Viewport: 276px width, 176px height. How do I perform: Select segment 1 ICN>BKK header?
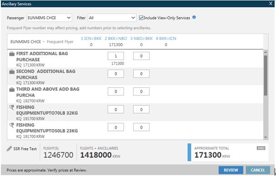pyautogui.click(x=91, y=39)
